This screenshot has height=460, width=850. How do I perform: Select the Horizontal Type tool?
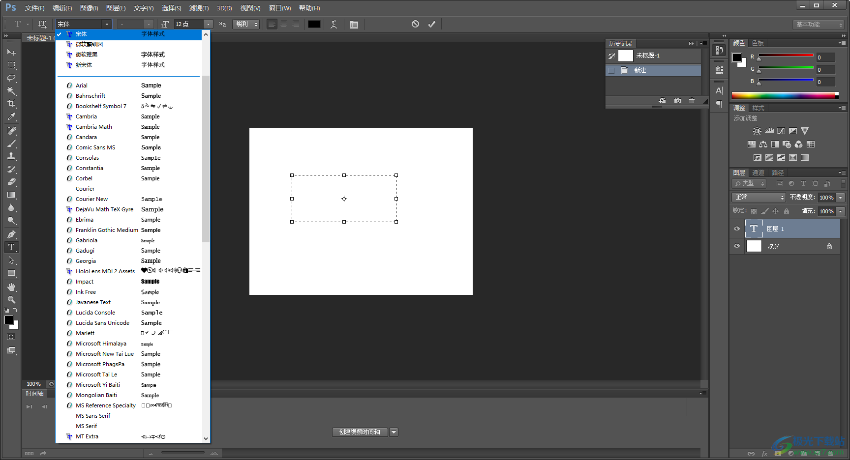[11, 247]
